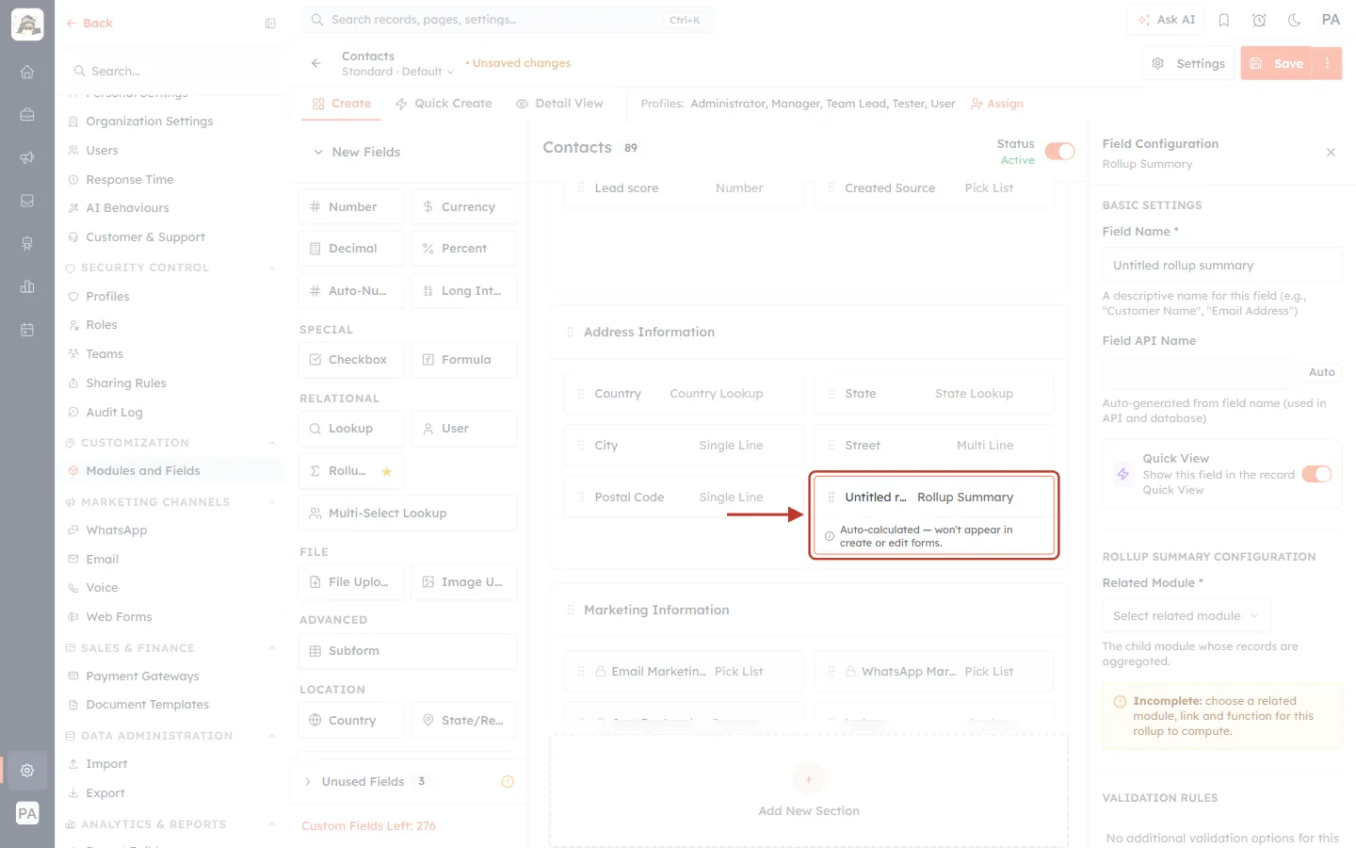The height and width of the screenshot is (848, 1356).
Task: Toggle the Contacts Status Active switch
Action: [x=1060, y=152]
